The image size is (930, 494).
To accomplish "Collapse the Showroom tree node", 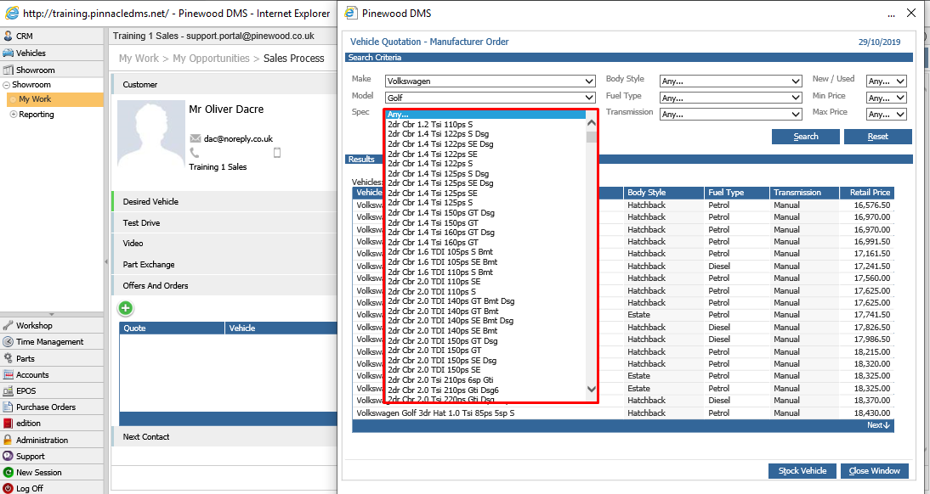I will pyautogui.click(x=7, y=85).
